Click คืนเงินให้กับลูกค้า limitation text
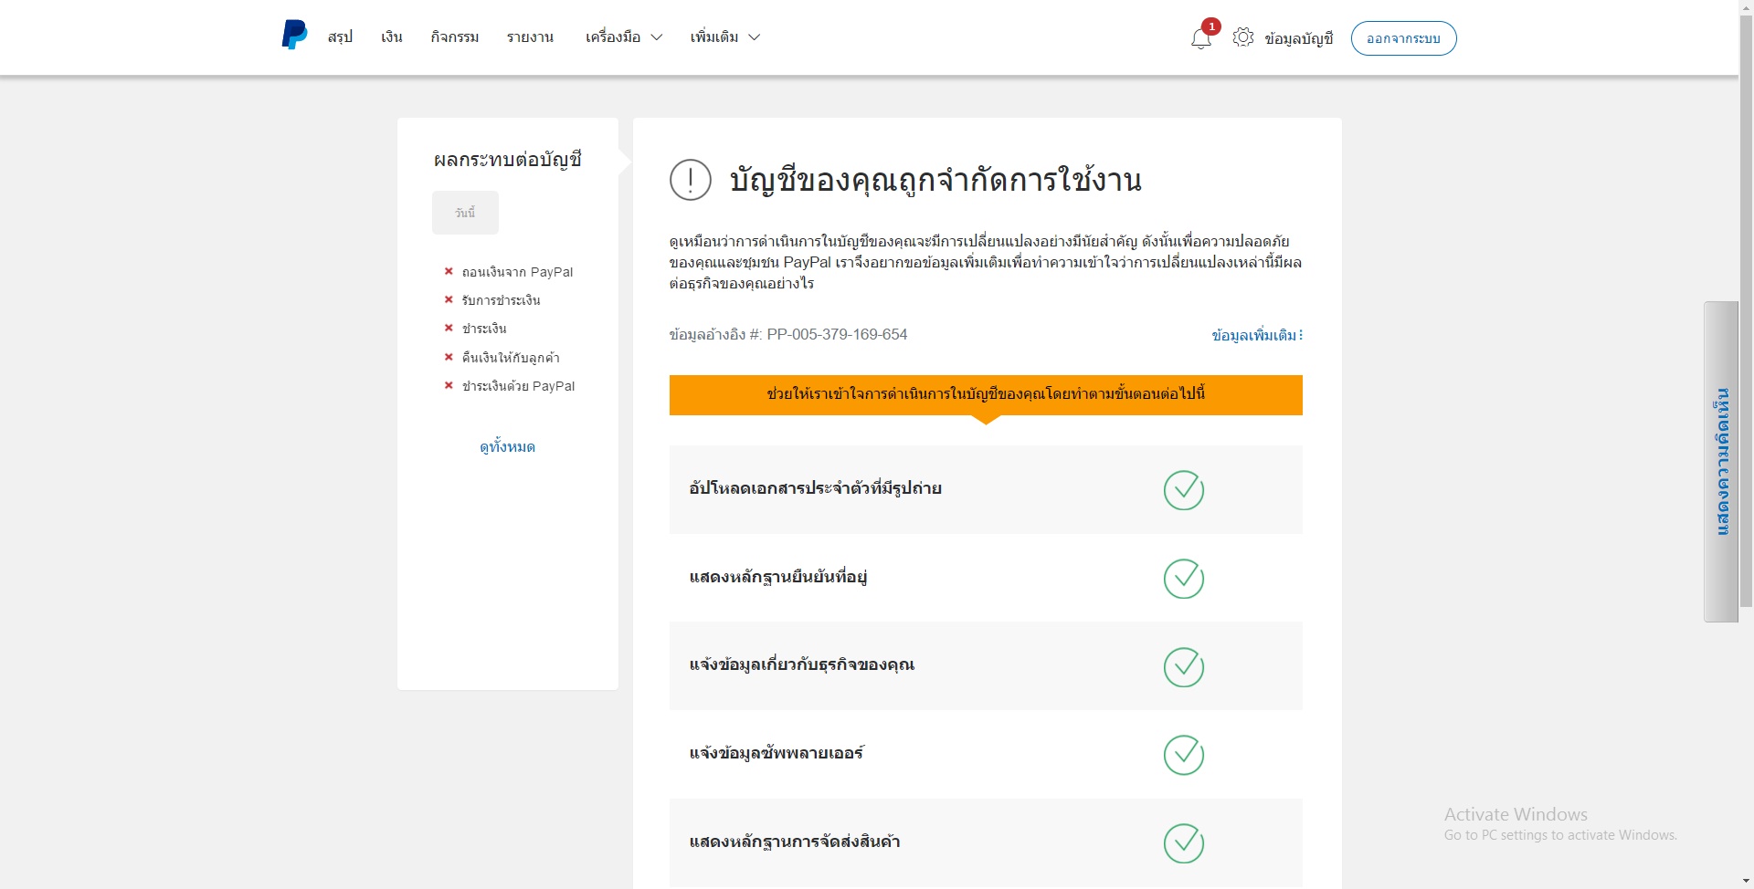Screen dimensions: 1754x889 [x=511, y=358]
